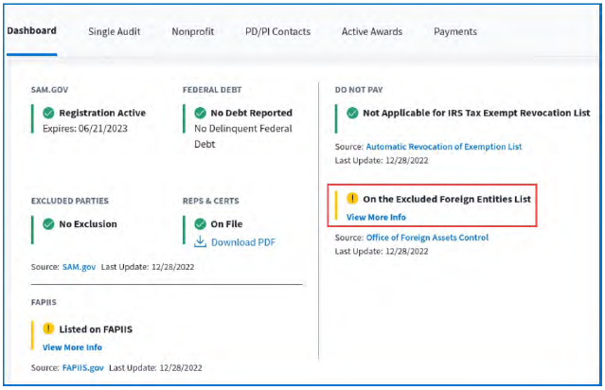Open the Payments tab

coord(454,31)
